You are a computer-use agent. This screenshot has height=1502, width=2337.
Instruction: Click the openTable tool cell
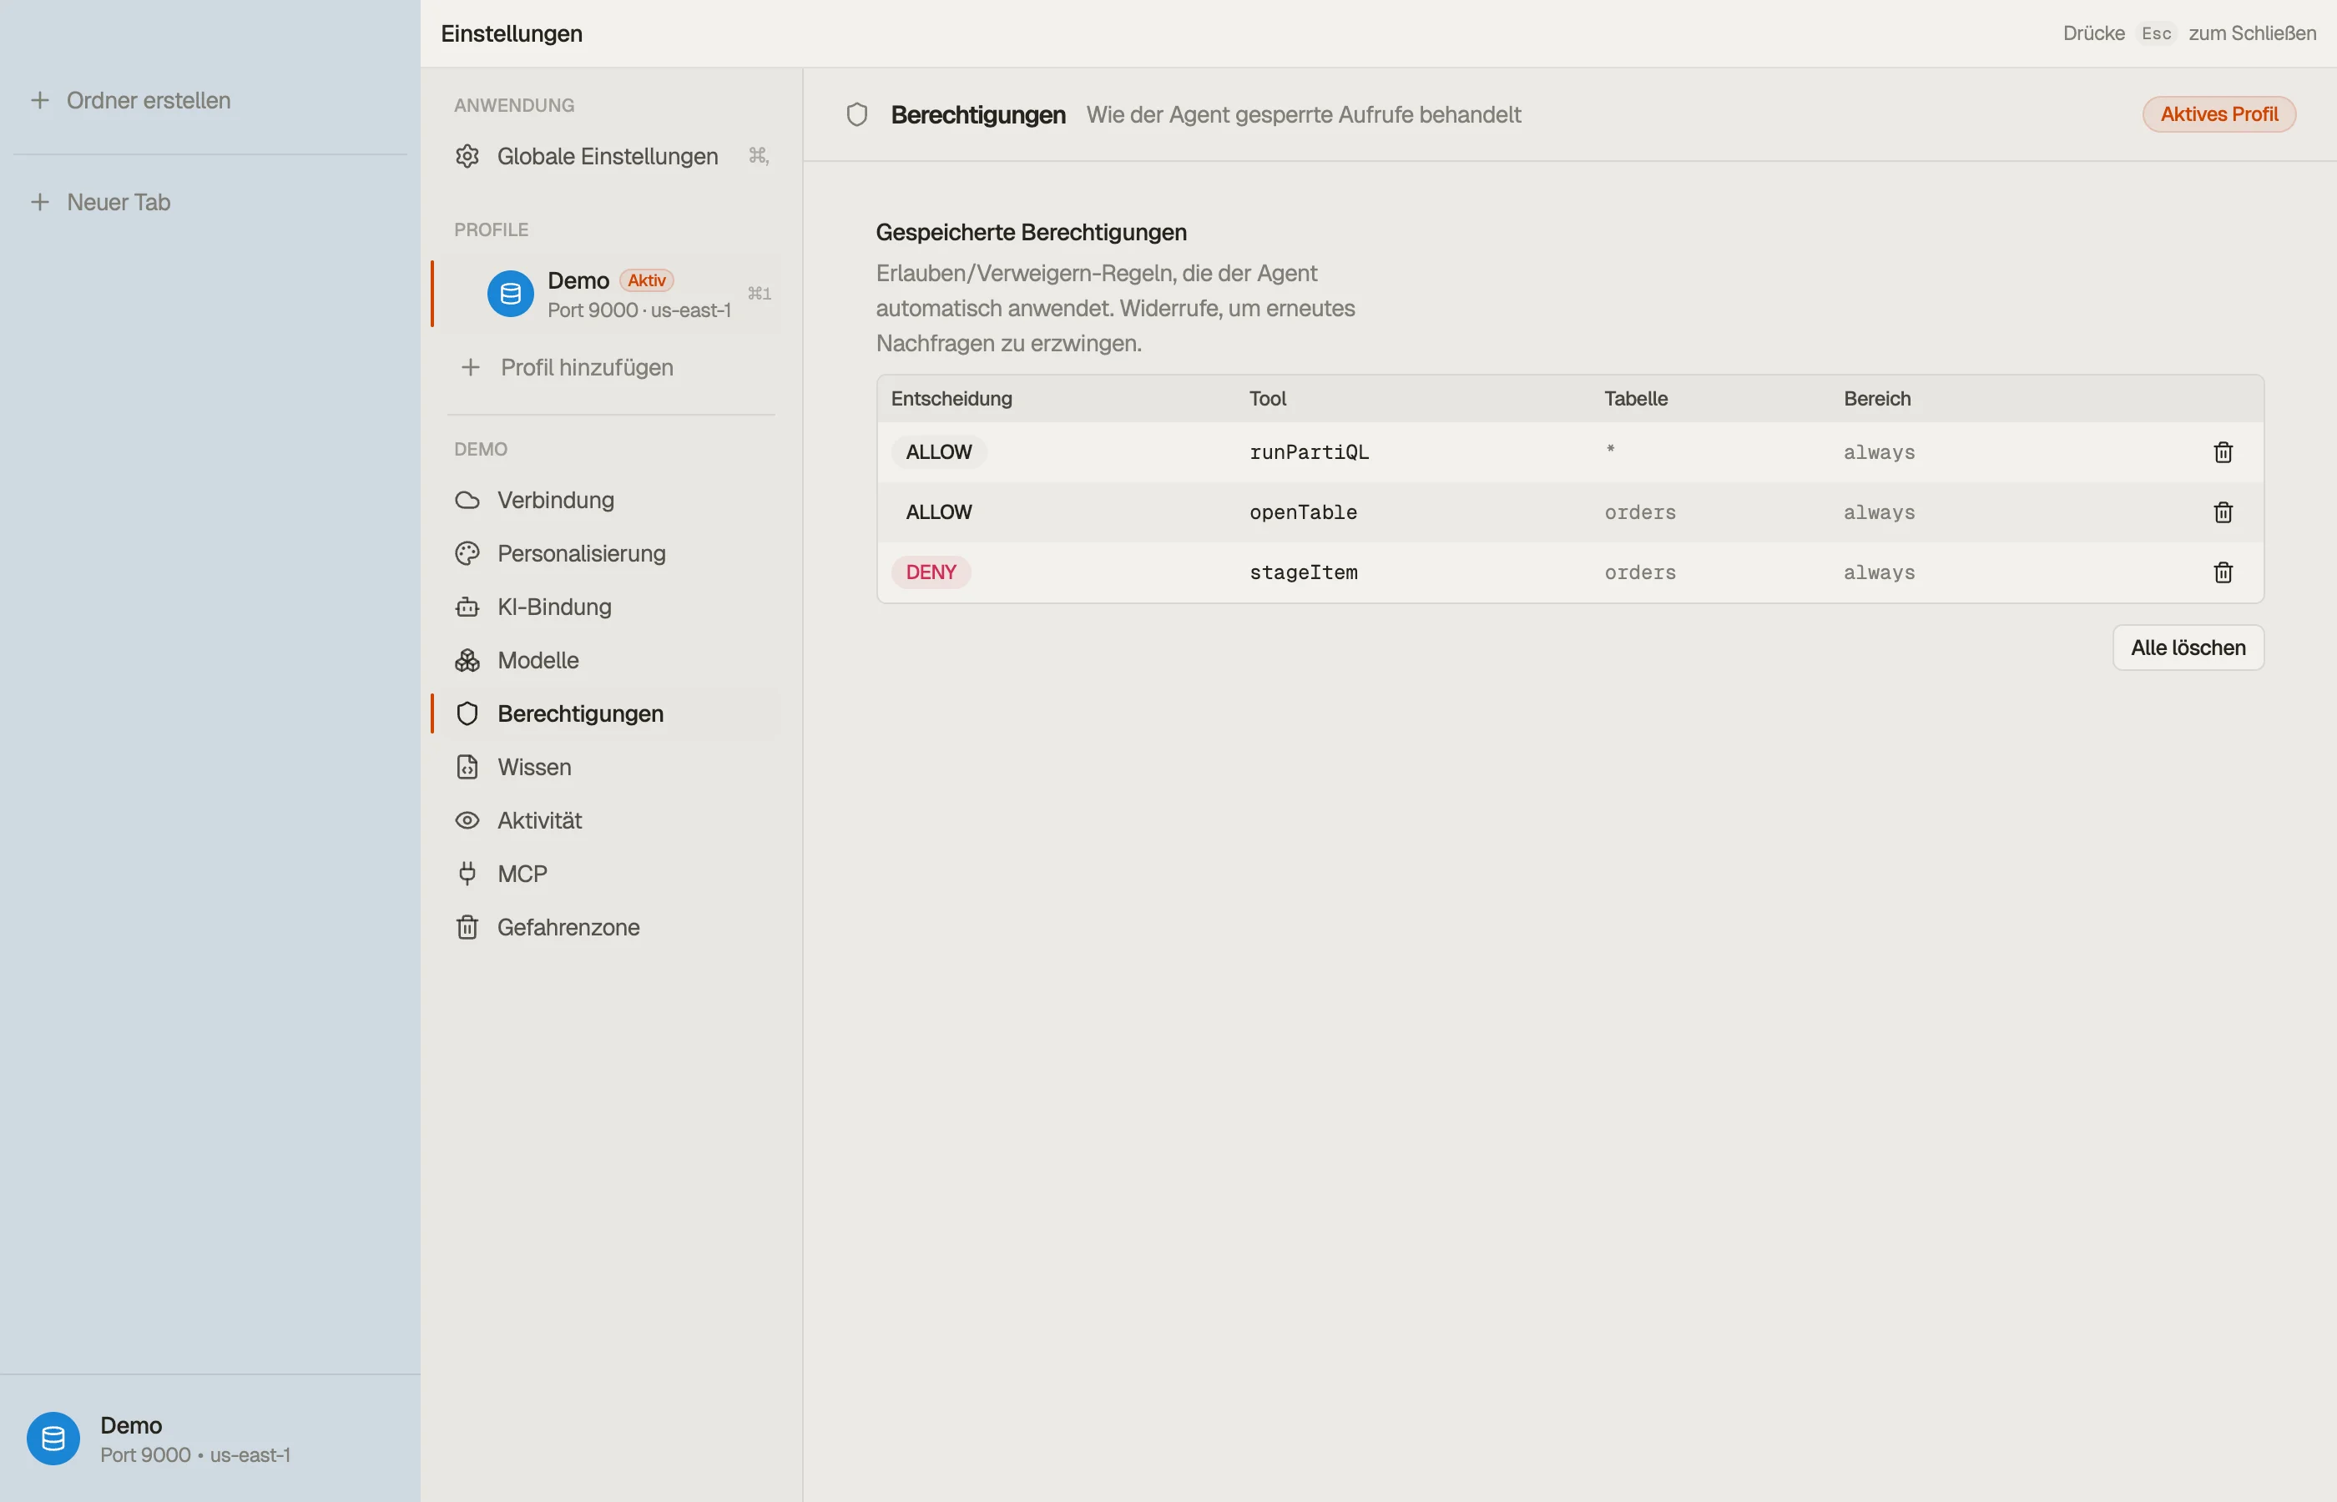(1303, 512)
